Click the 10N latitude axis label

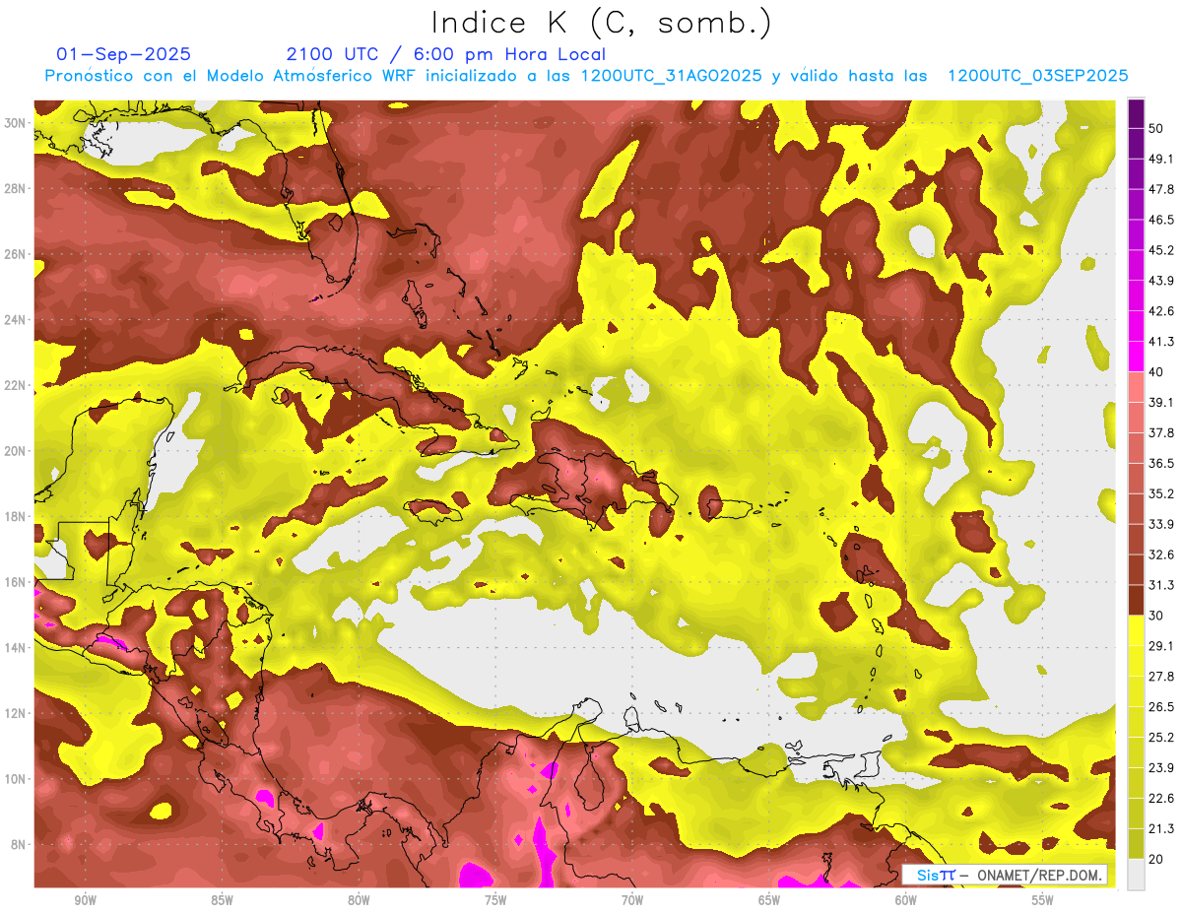click(15, 779)
